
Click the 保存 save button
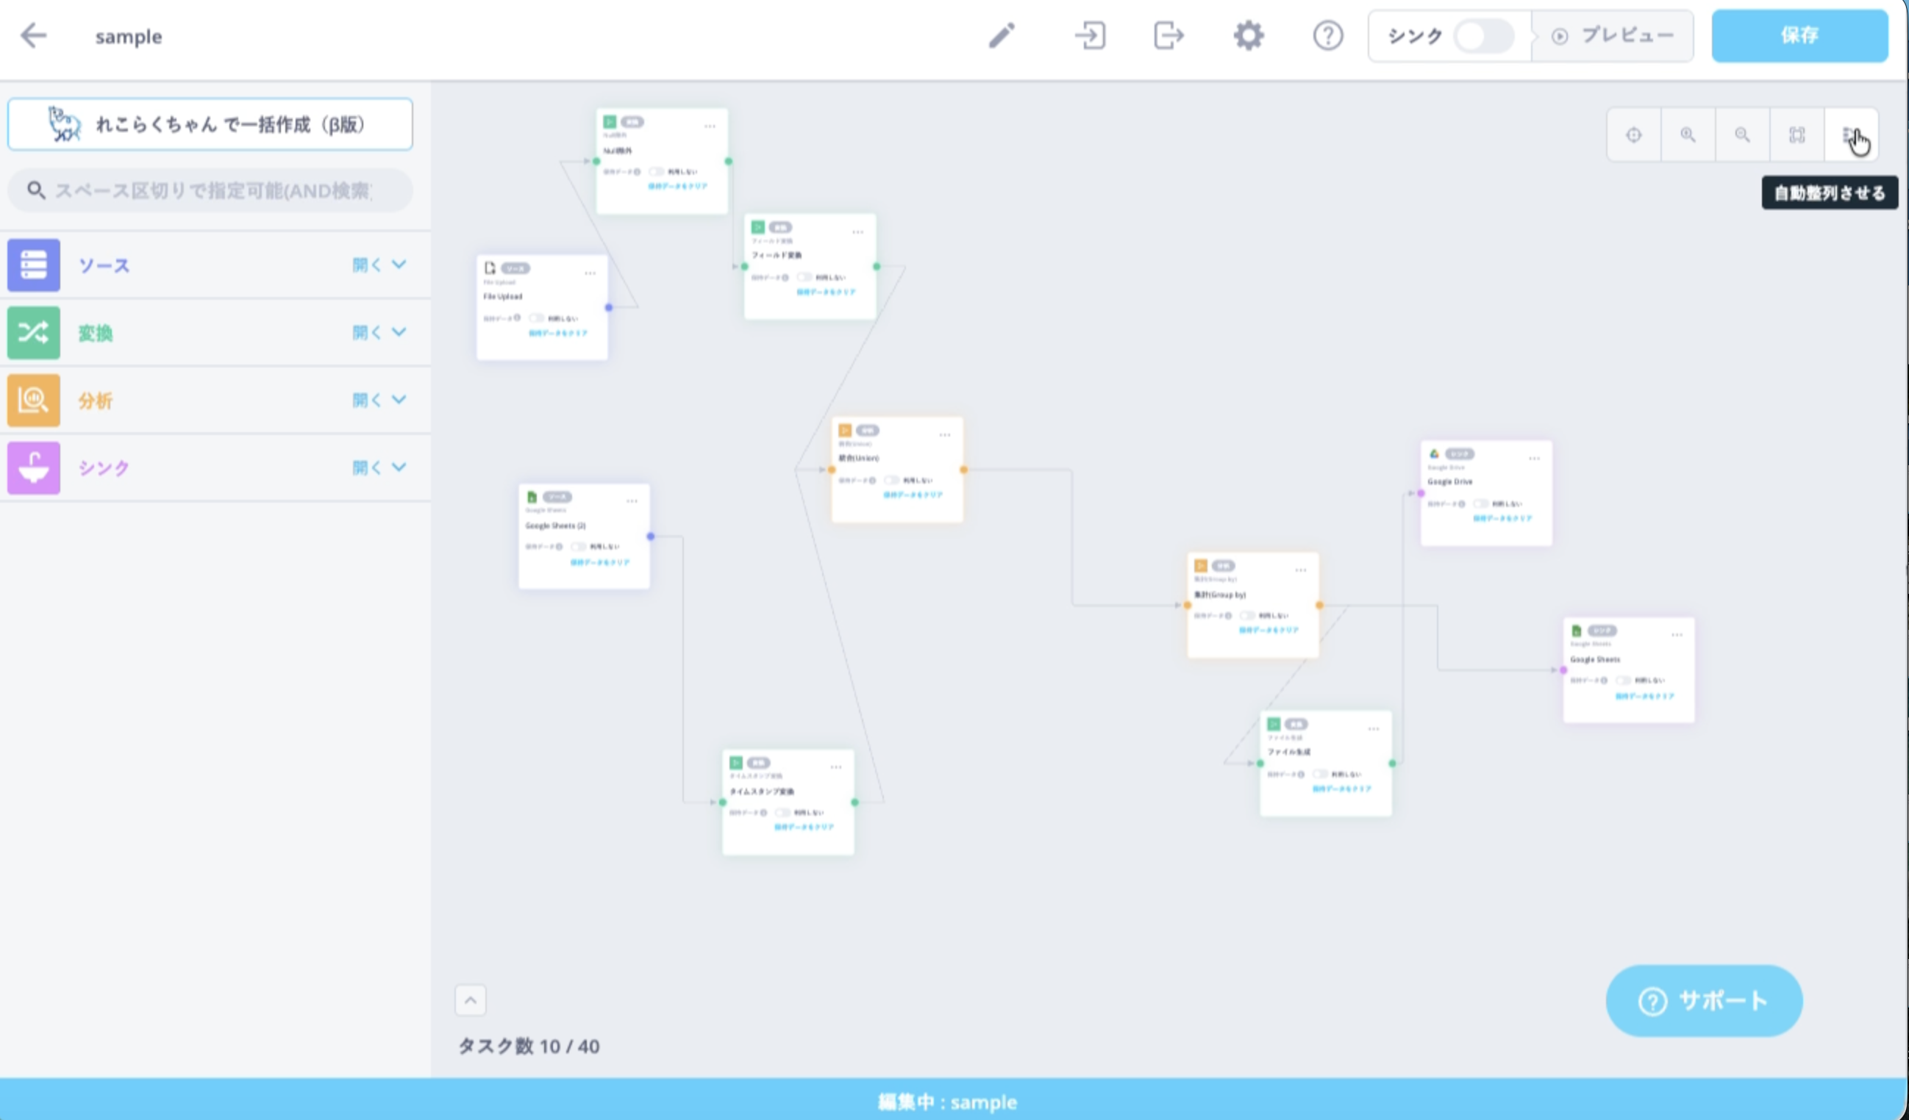click(x=1799, y=35)
